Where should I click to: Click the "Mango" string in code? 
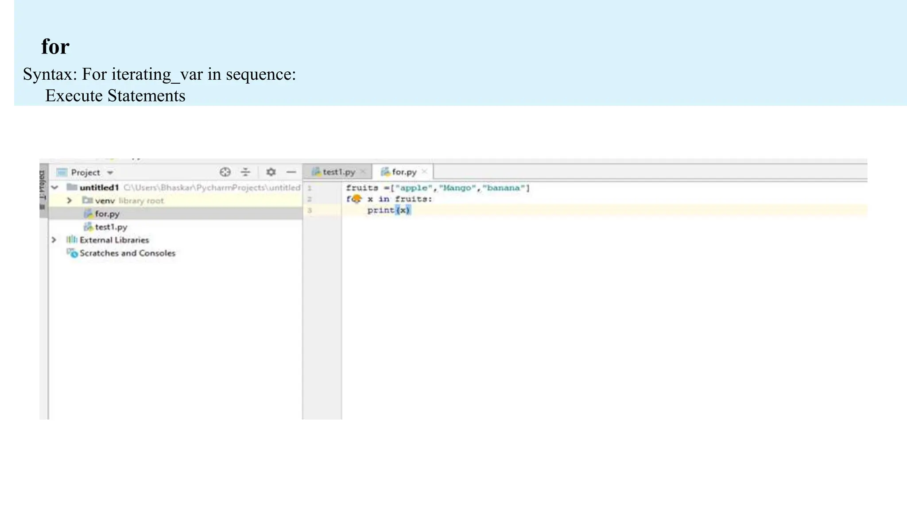tap(457, 188)
